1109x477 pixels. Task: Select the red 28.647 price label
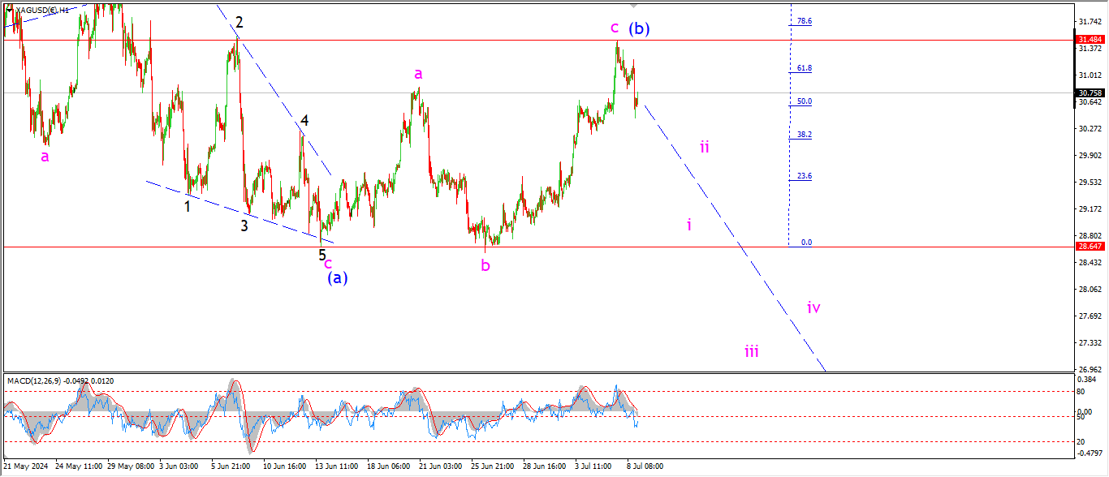pyautogui.click(x=1089, y=247)
